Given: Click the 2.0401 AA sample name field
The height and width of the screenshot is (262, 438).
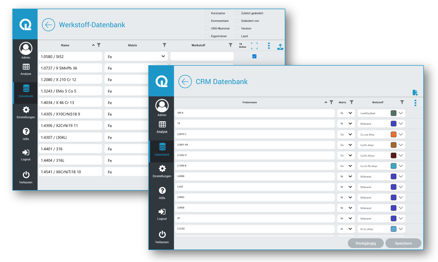Looking at the screenshot, I should coord(255,145).
